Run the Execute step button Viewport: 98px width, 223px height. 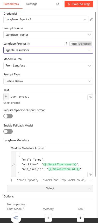click(x=79, y=4)
